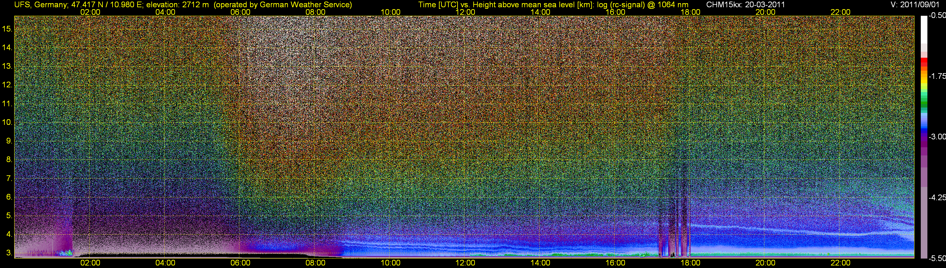The width and height of the screenshot is (946, 268).
Task: Pick the white band atop the color scale
Action: (x=924, y=30)
